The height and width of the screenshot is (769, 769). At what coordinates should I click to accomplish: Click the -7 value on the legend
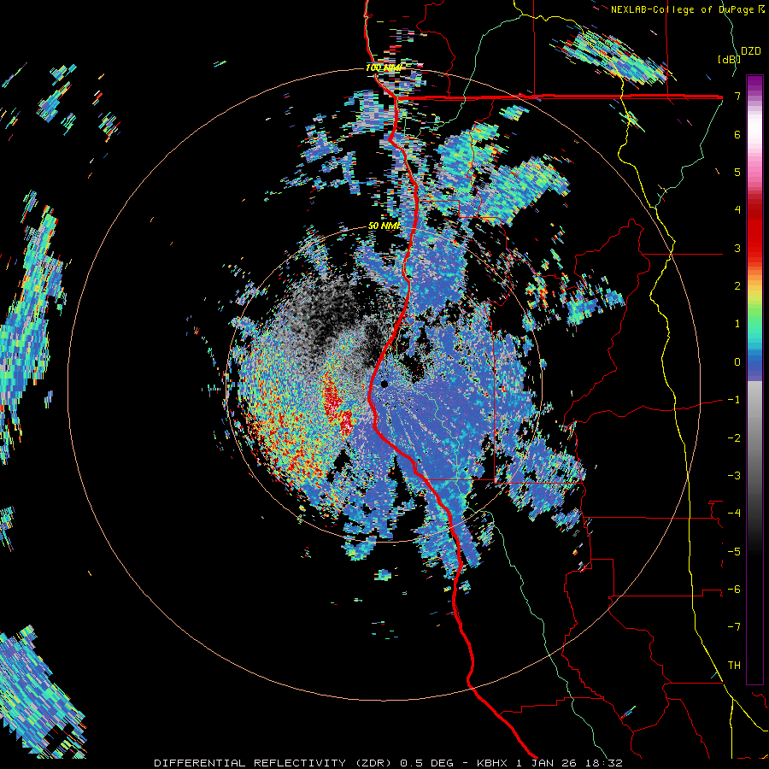(x=734, y=627)
